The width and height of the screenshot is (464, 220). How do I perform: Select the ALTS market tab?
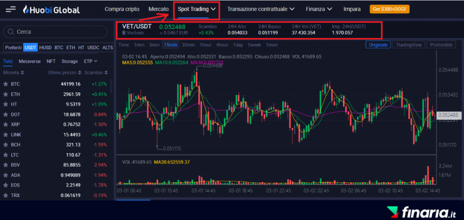pyautogui.click(x=107, y=48)
